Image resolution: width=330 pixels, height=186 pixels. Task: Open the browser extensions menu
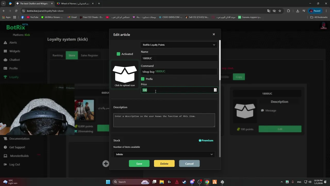click(x=288, y=11)
